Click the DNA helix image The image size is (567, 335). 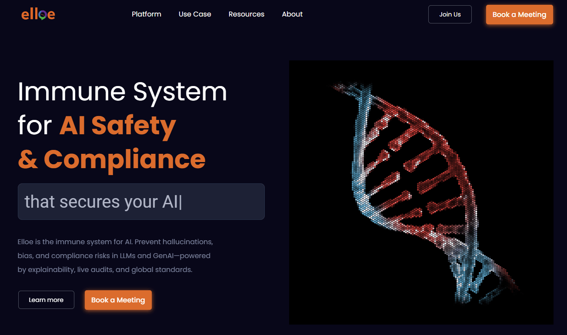point(421,192)
